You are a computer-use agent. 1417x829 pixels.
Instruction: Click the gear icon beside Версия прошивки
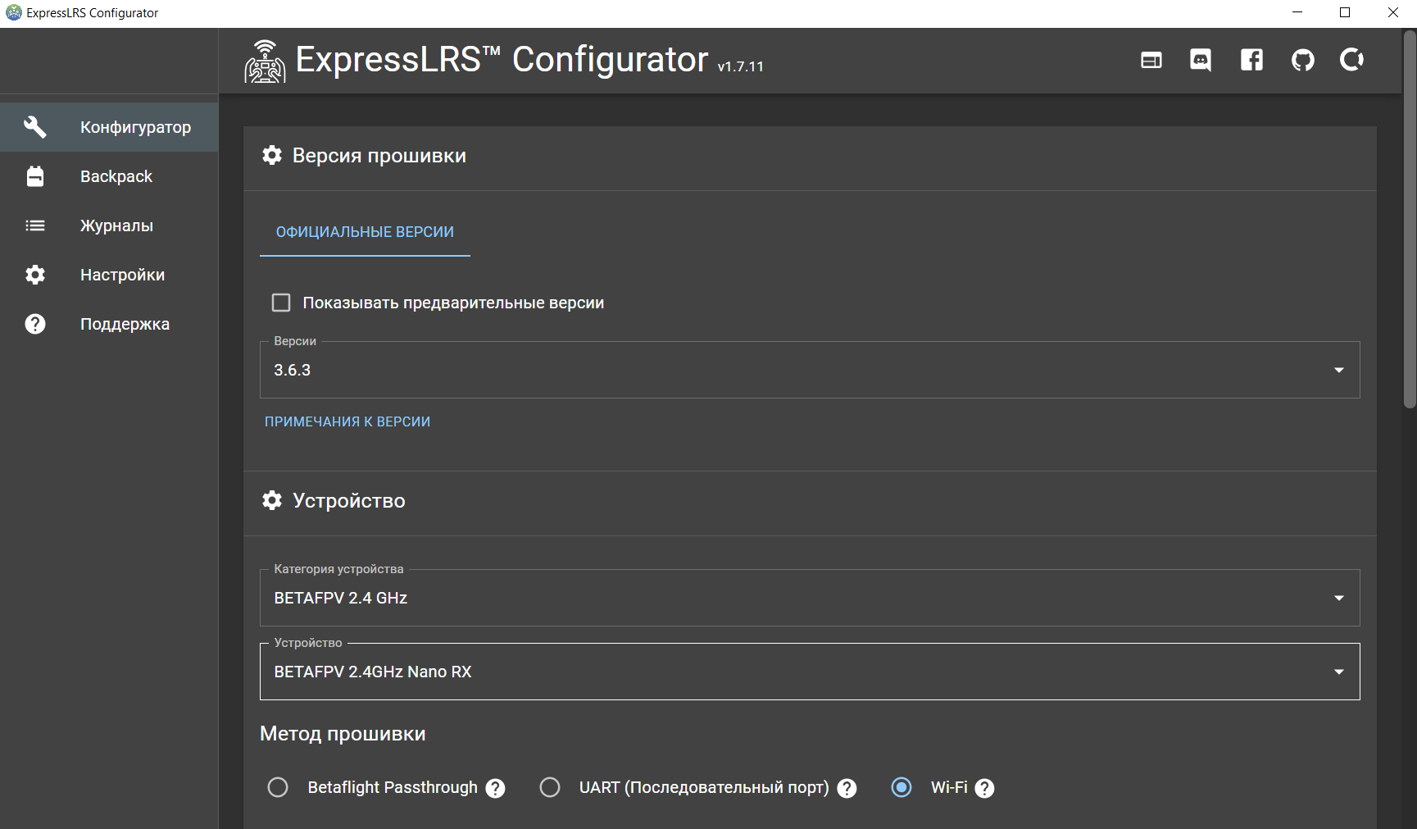[x=272, y=155]
